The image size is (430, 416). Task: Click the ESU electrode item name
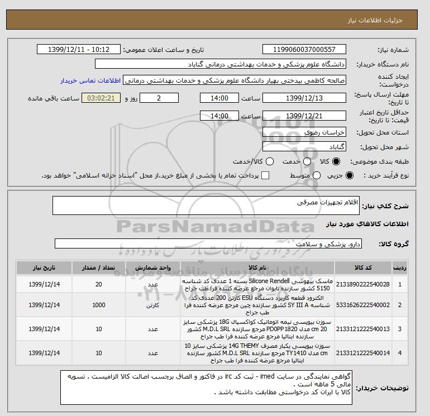pyautogui.click(x=257, y=305)
